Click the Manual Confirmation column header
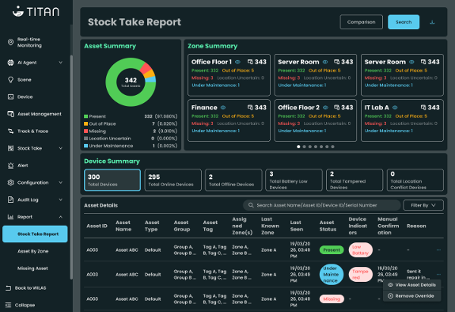This screenshot has height=312, width=455. pos(389,226)
